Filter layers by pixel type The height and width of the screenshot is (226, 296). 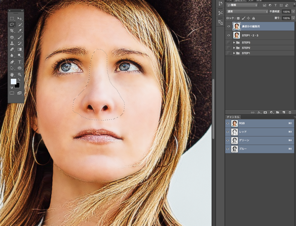click(x=264, y=5)
